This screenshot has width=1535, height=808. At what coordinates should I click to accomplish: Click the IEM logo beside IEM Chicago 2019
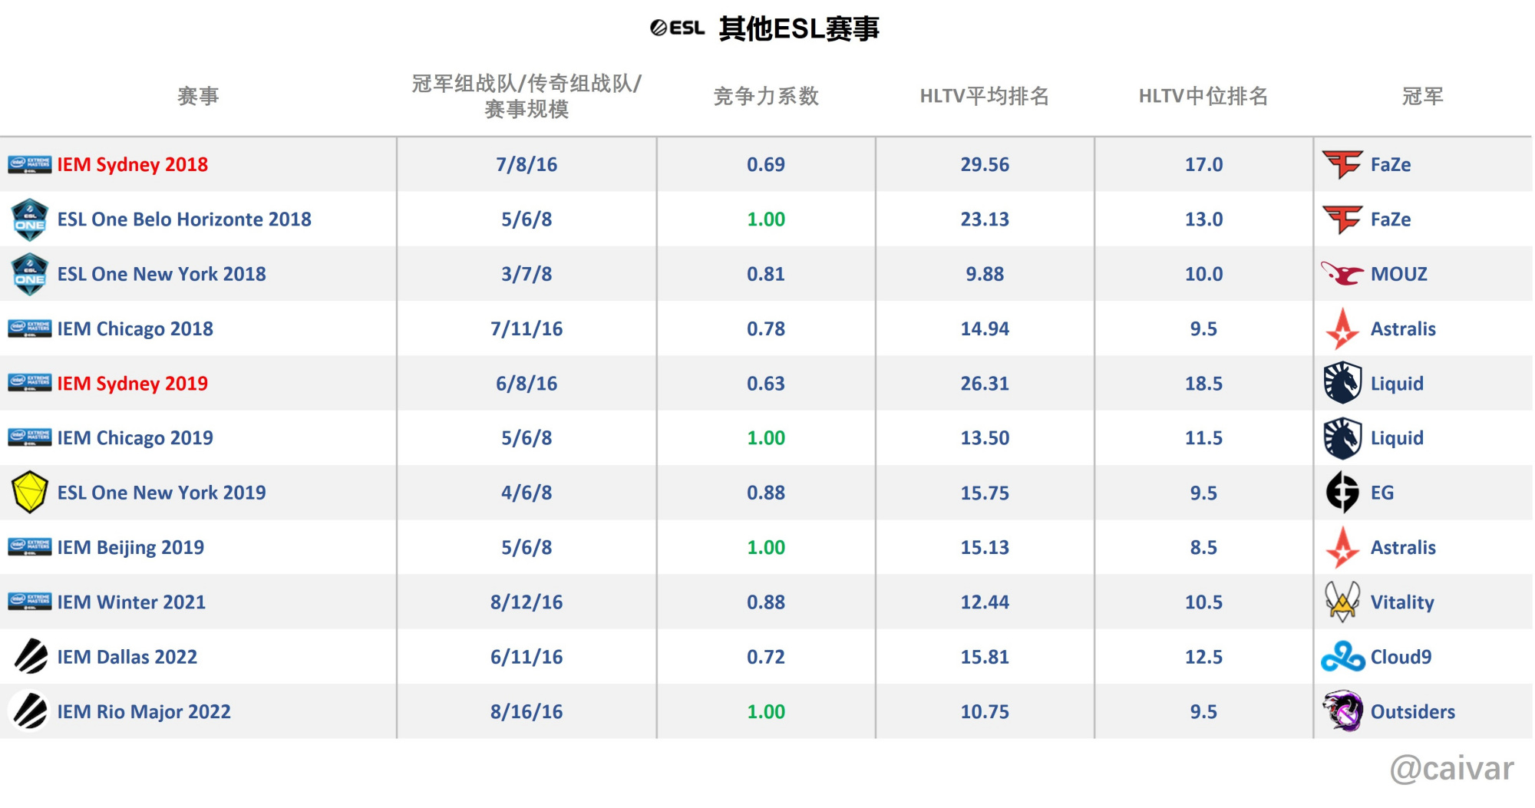click(30, 437)
